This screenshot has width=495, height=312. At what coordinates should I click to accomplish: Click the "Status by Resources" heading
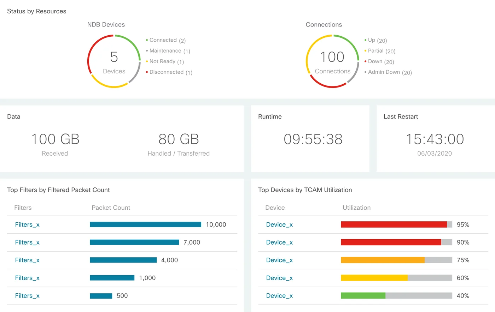pos(37,11)
